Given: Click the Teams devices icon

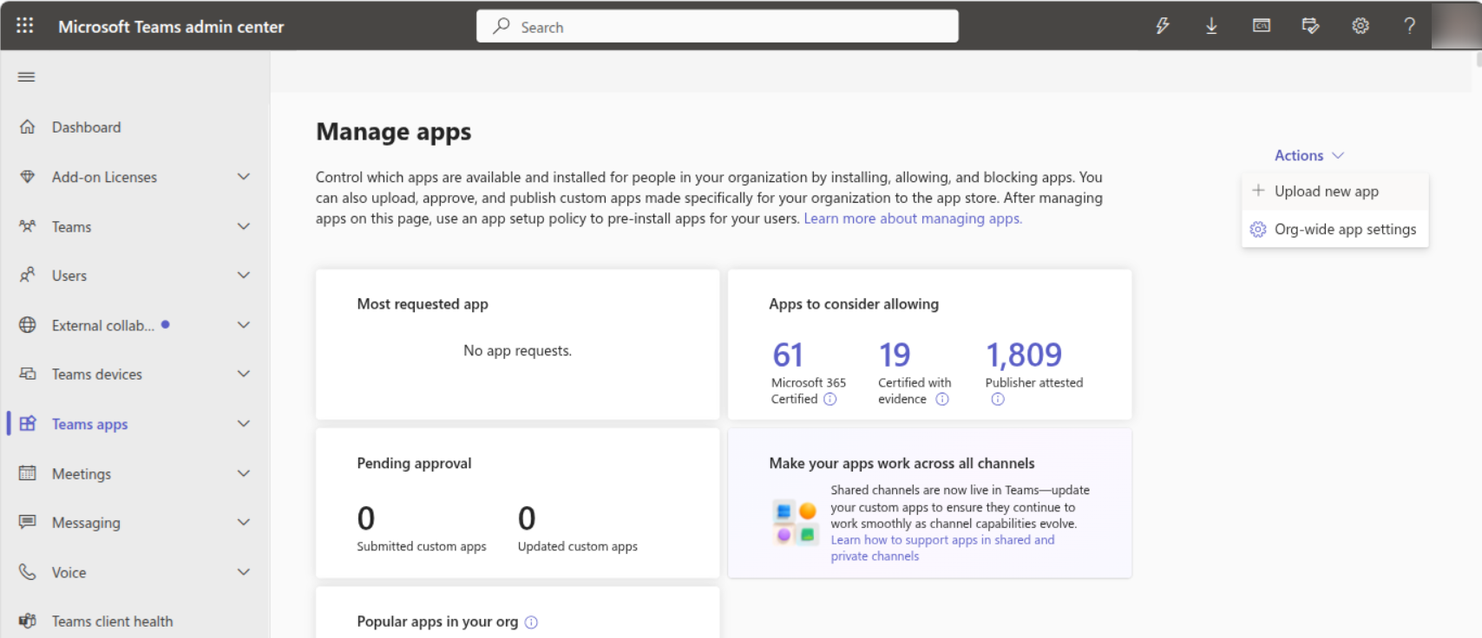Looking at the screenshot, I should [28, 374].
